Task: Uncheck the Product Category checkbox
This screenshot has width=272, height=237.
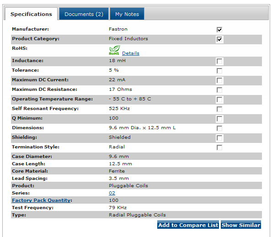Action: coord(219,39)
